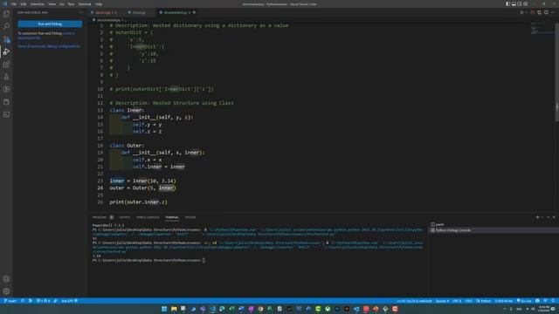This screenshot has width=559, height=314.
Task: Switch to the middle editor tab
Action: tap(139, 12)
